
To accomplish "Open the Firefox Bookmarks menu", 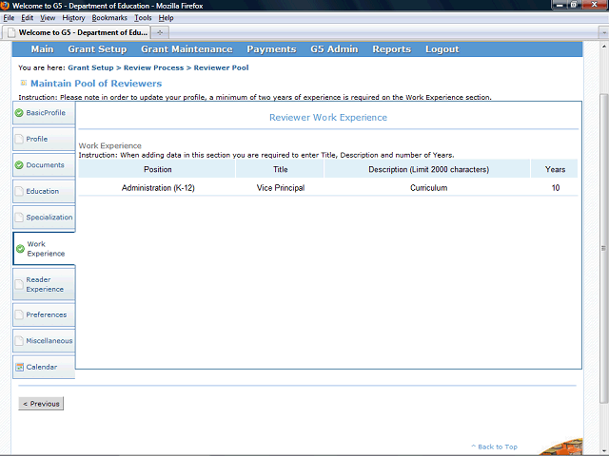I will (x=109, y=18).
